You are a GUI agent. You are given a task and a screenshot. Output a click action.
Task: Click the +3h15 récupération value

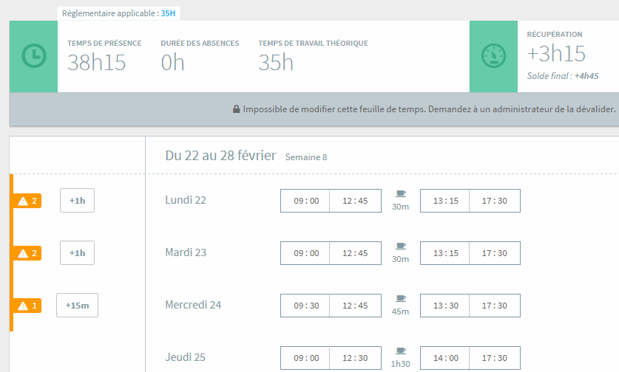pyautogui.click(x=556, y=54)
